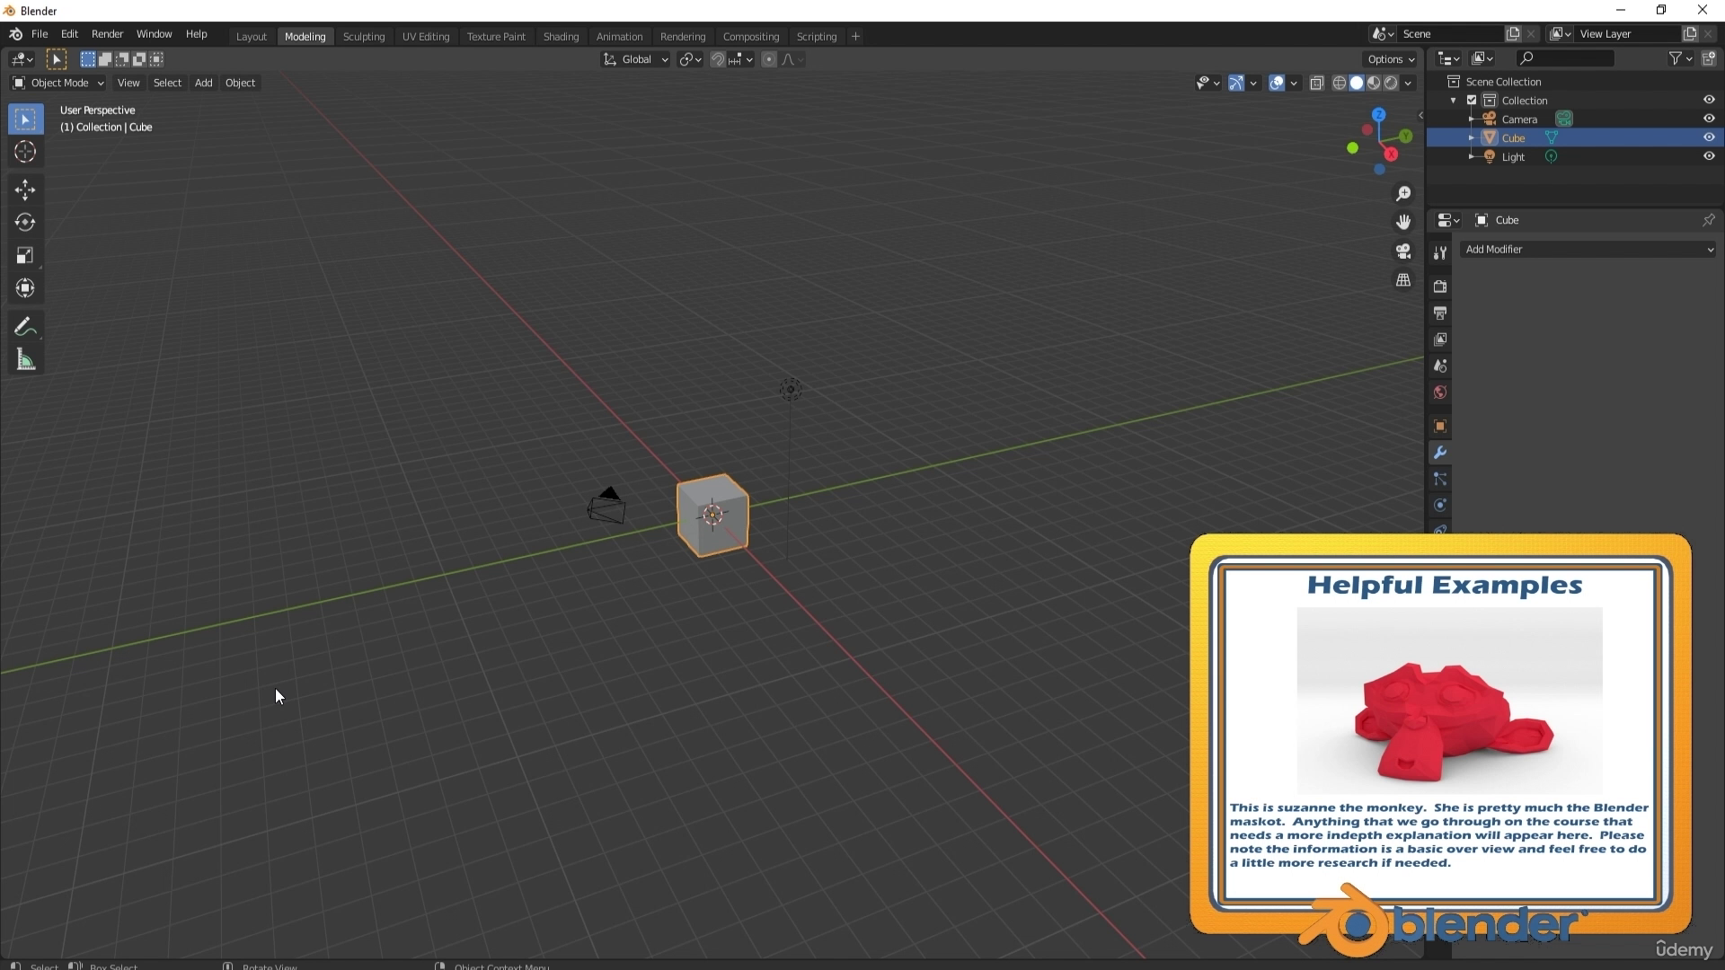Click the Zoom view magnifier icon
Image resolution: width=1725 pixels, height=970 pixels.
[1403, 194]
